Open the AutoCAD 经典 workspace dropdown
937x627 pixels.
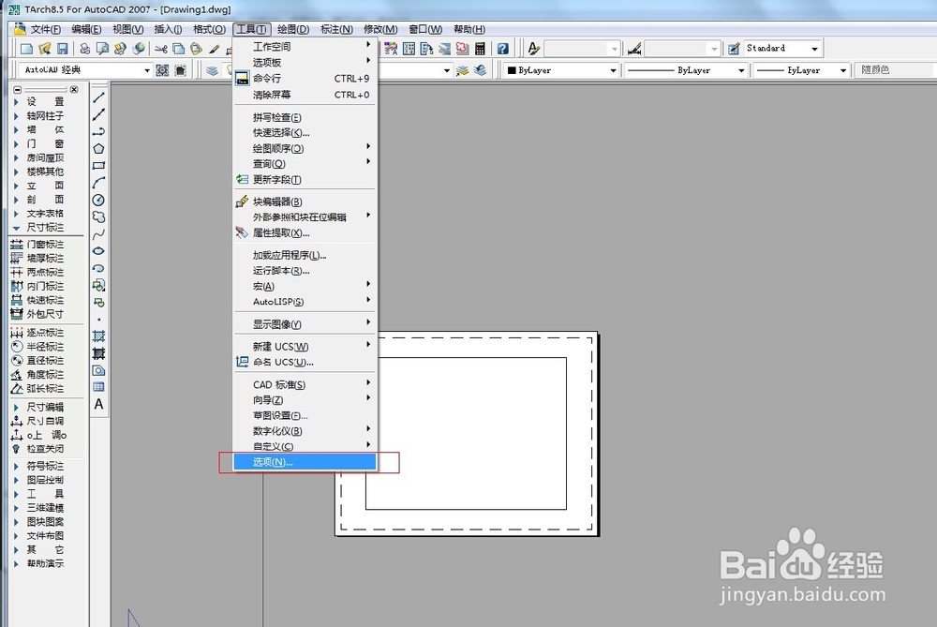click(x=147, y=70)
